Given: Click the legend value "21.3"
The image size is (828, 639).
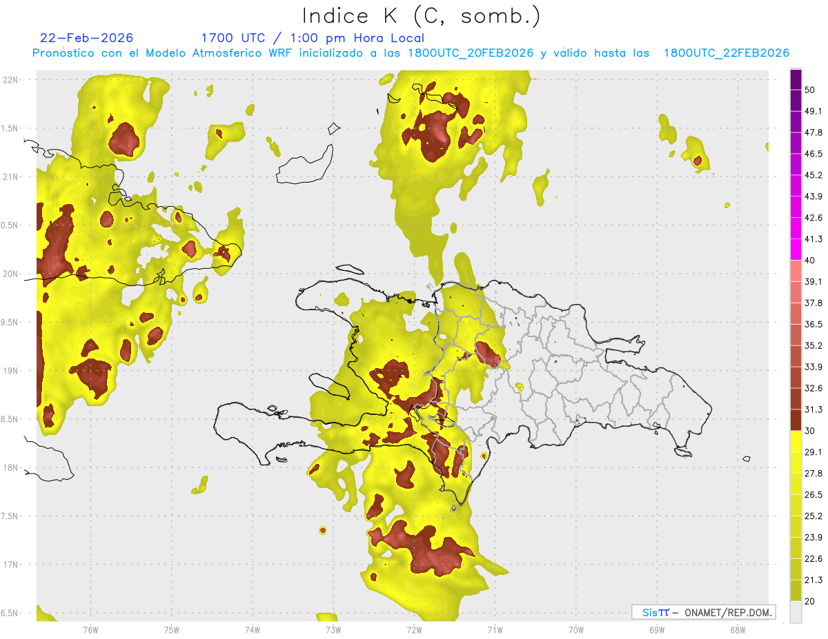Looking at the screenshot, I should point(814,580).
